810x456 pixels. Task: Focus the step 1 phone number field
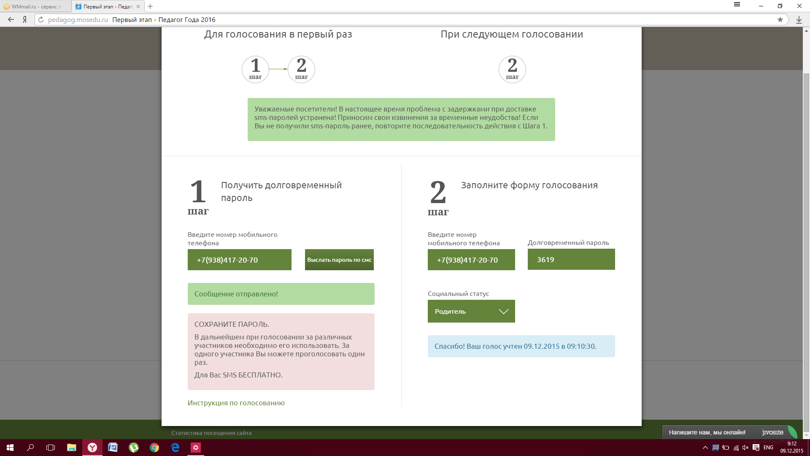coord(240,260)
